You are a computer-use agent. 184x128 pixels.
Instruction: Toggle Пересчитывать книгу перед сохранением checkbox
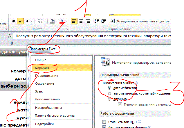click(120, 104)
